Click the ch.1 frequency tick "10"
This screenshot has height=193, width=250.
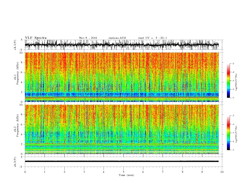pos(21,53)
